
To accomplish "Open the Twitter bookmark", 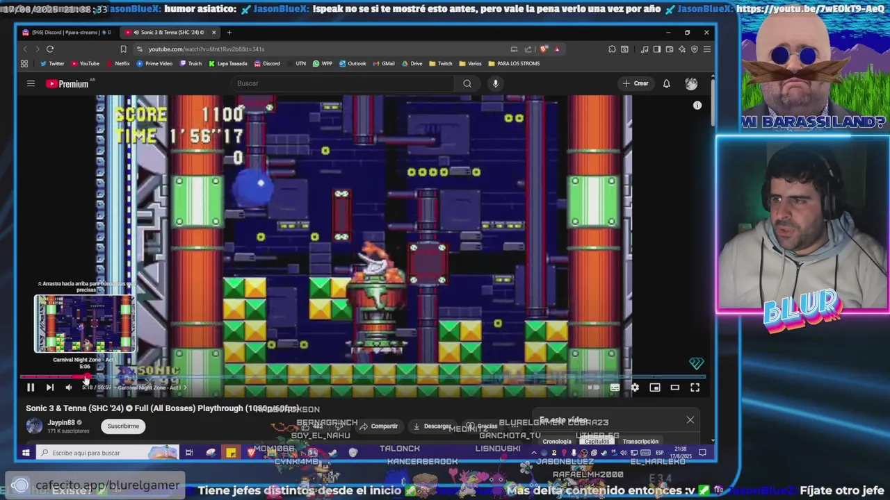I will pos(52,63).
